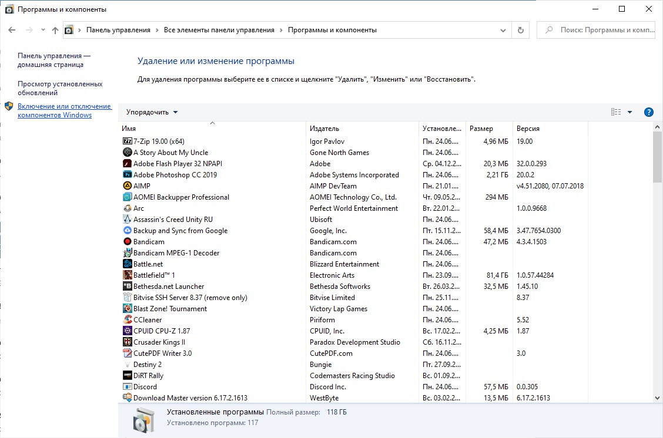Click the 7-Zip 19.00 program icon

pos(128,141)
